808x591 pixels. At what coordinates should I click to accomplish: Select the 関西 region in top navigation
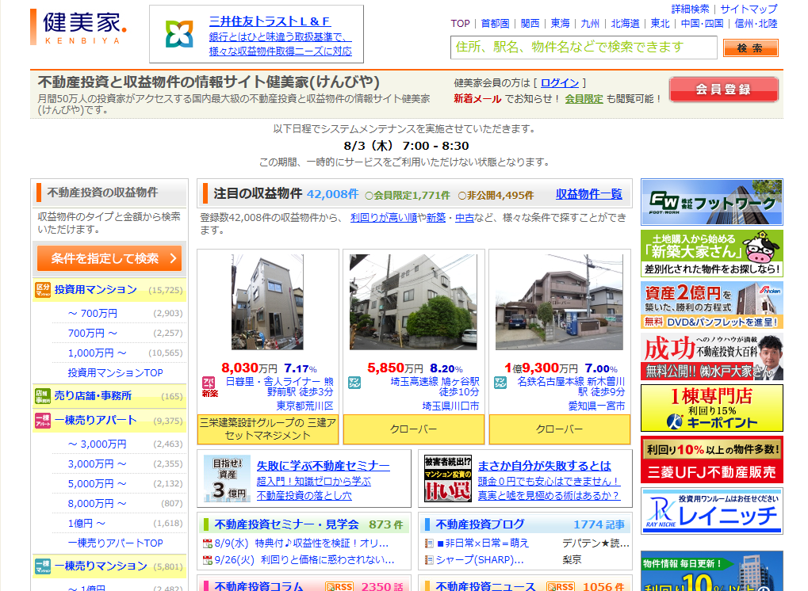tap(530, 24)
